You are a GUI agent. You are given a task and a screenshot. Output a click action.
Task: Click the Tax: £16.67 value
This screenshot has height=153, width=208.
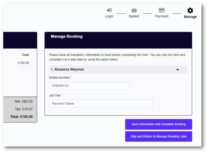click(x=23, y=109)
